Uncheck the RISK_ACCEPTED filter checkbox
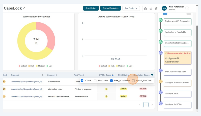Screen dimensions: 201x116 point(111,81)
